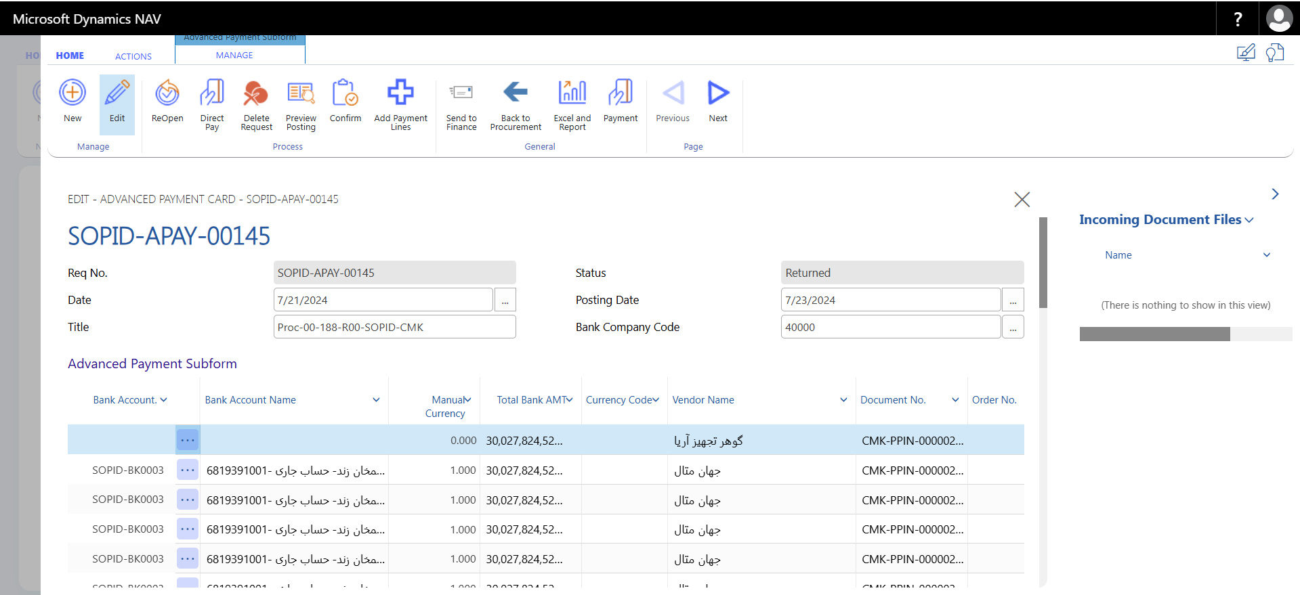Click the FactBox horizontal scrollbar
1300x595 pixels.
click(x=1154, y=334)
